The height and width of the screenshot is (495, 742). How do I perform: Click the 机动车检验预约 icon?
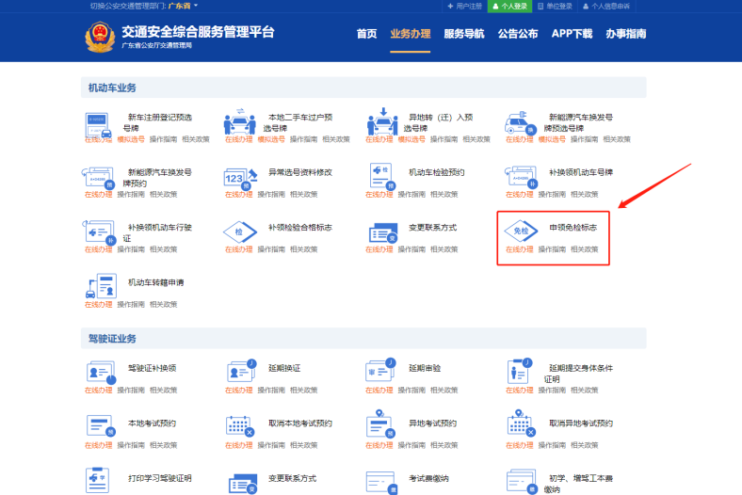382,176
